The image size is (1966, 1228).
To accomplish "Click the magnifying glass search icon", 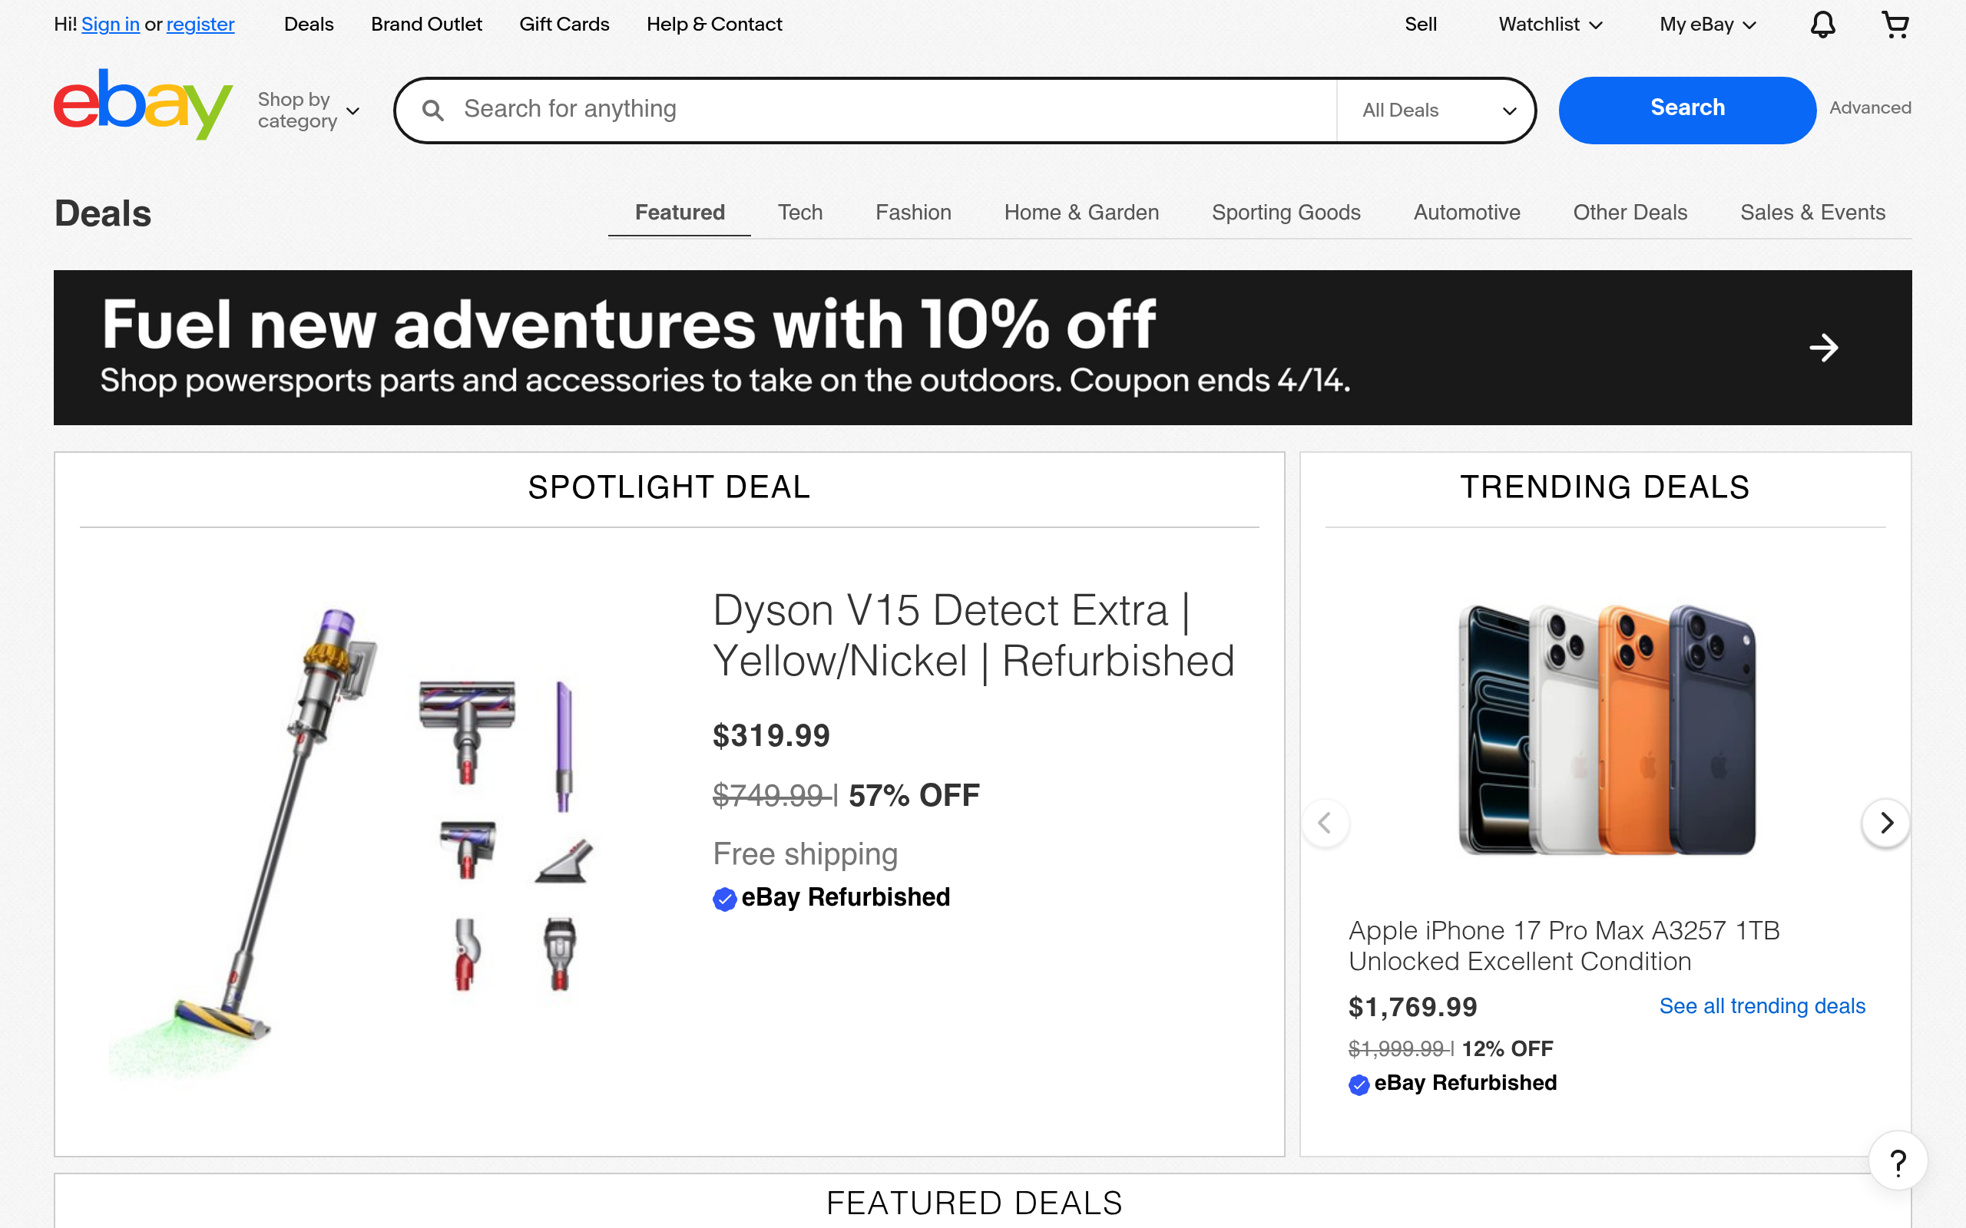I will click(x=434, y=111).
